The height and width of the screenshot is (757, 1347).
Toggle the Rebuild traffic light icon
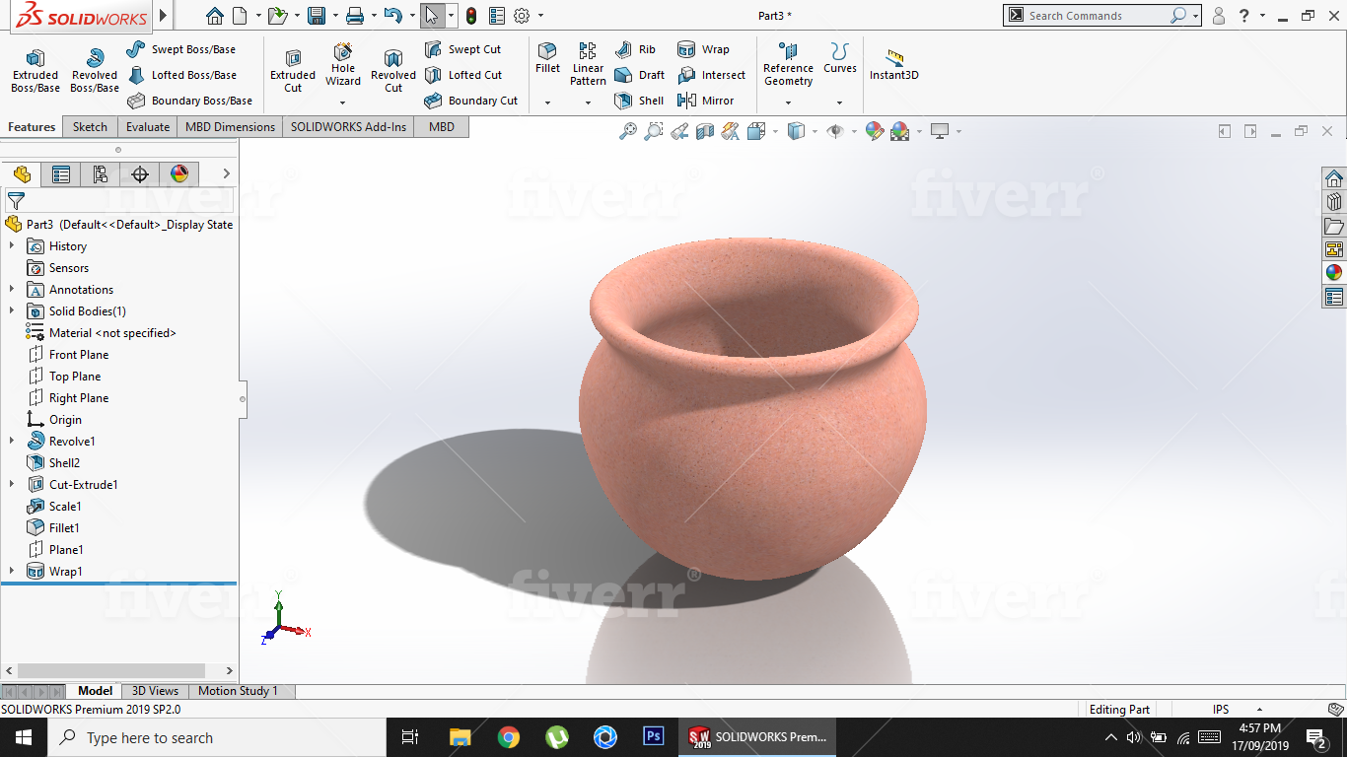point(471,16)
